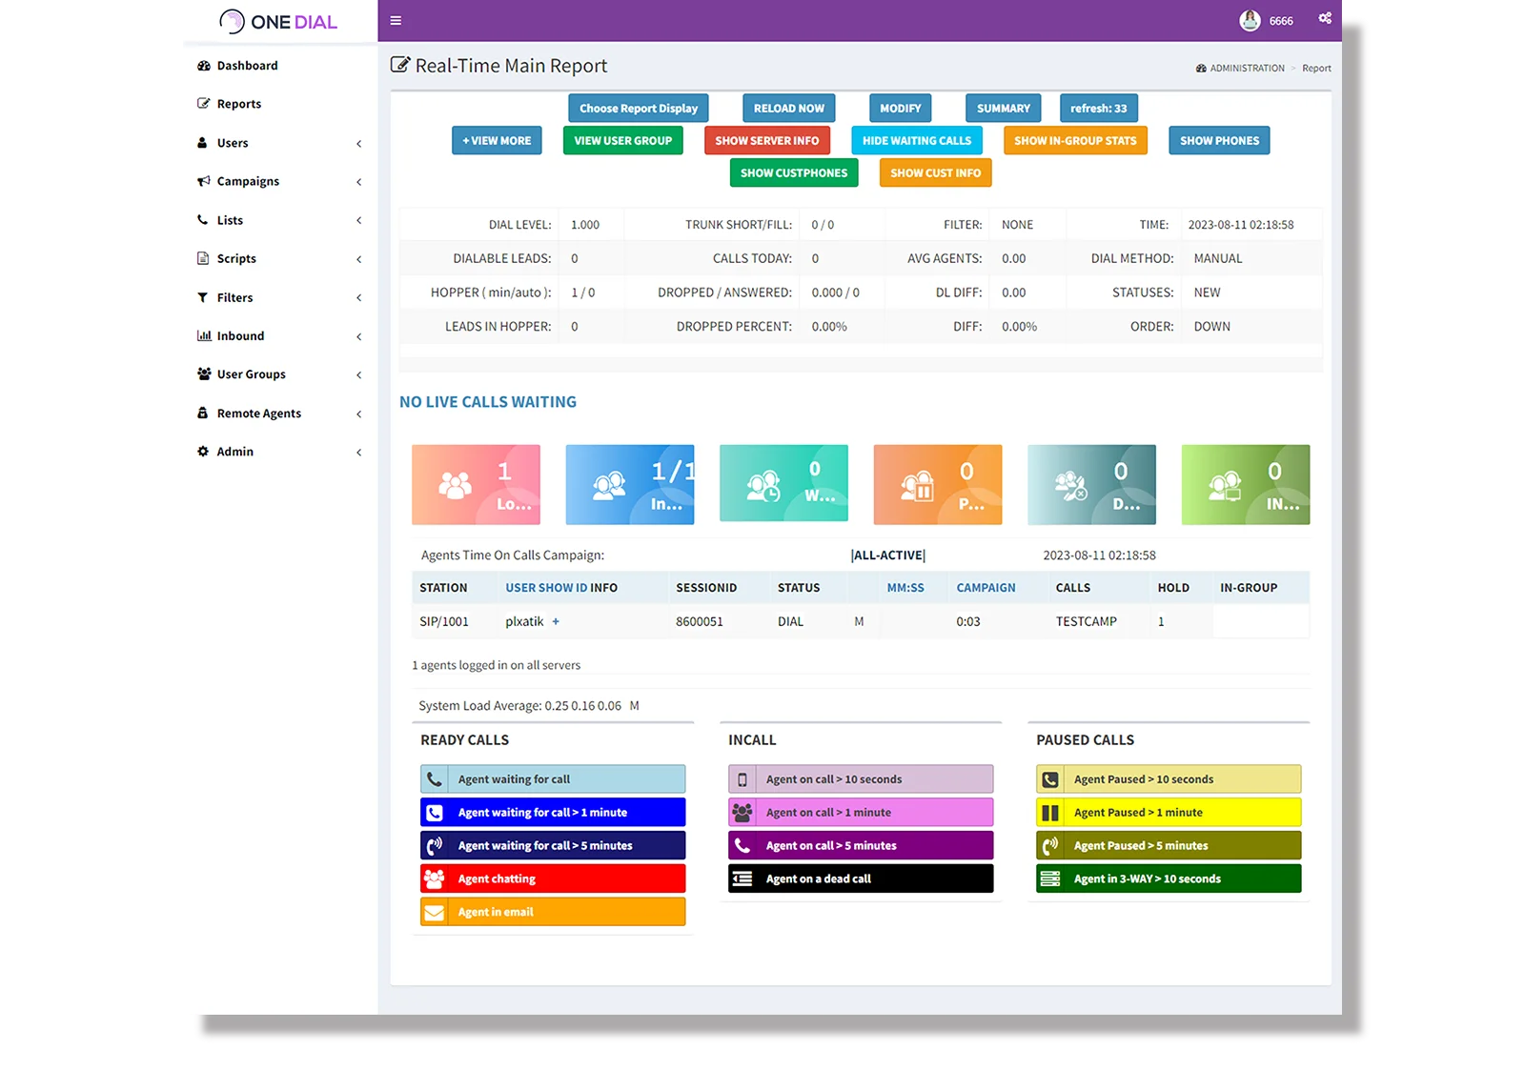This screenshot has width=1525, height=1070.
Task: Open the Admin section chevron
Action: pos(358,452)
